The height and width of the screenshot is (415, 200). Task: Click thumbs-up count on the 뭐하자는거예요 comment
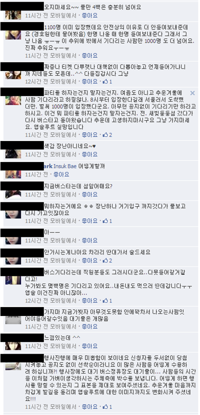[107, 220]
